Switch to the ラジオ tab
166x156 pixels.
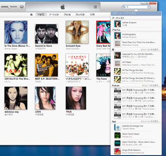(92, 15)
